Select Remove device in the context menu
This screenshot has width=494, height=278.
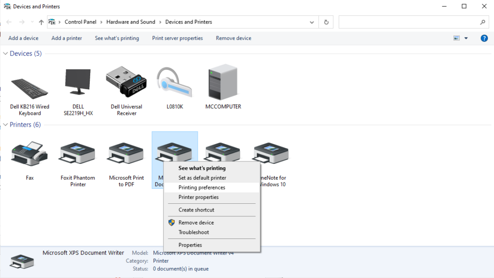[x=196, y=223]
